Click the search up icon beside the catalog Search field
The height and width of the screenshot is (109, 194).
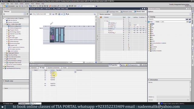click(x=190, y=19)
